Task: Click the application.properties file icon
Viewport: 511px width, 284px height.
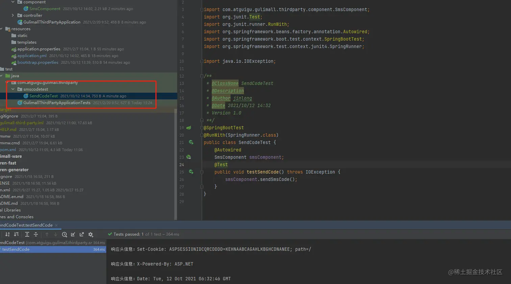Action: tap(14, 49)
